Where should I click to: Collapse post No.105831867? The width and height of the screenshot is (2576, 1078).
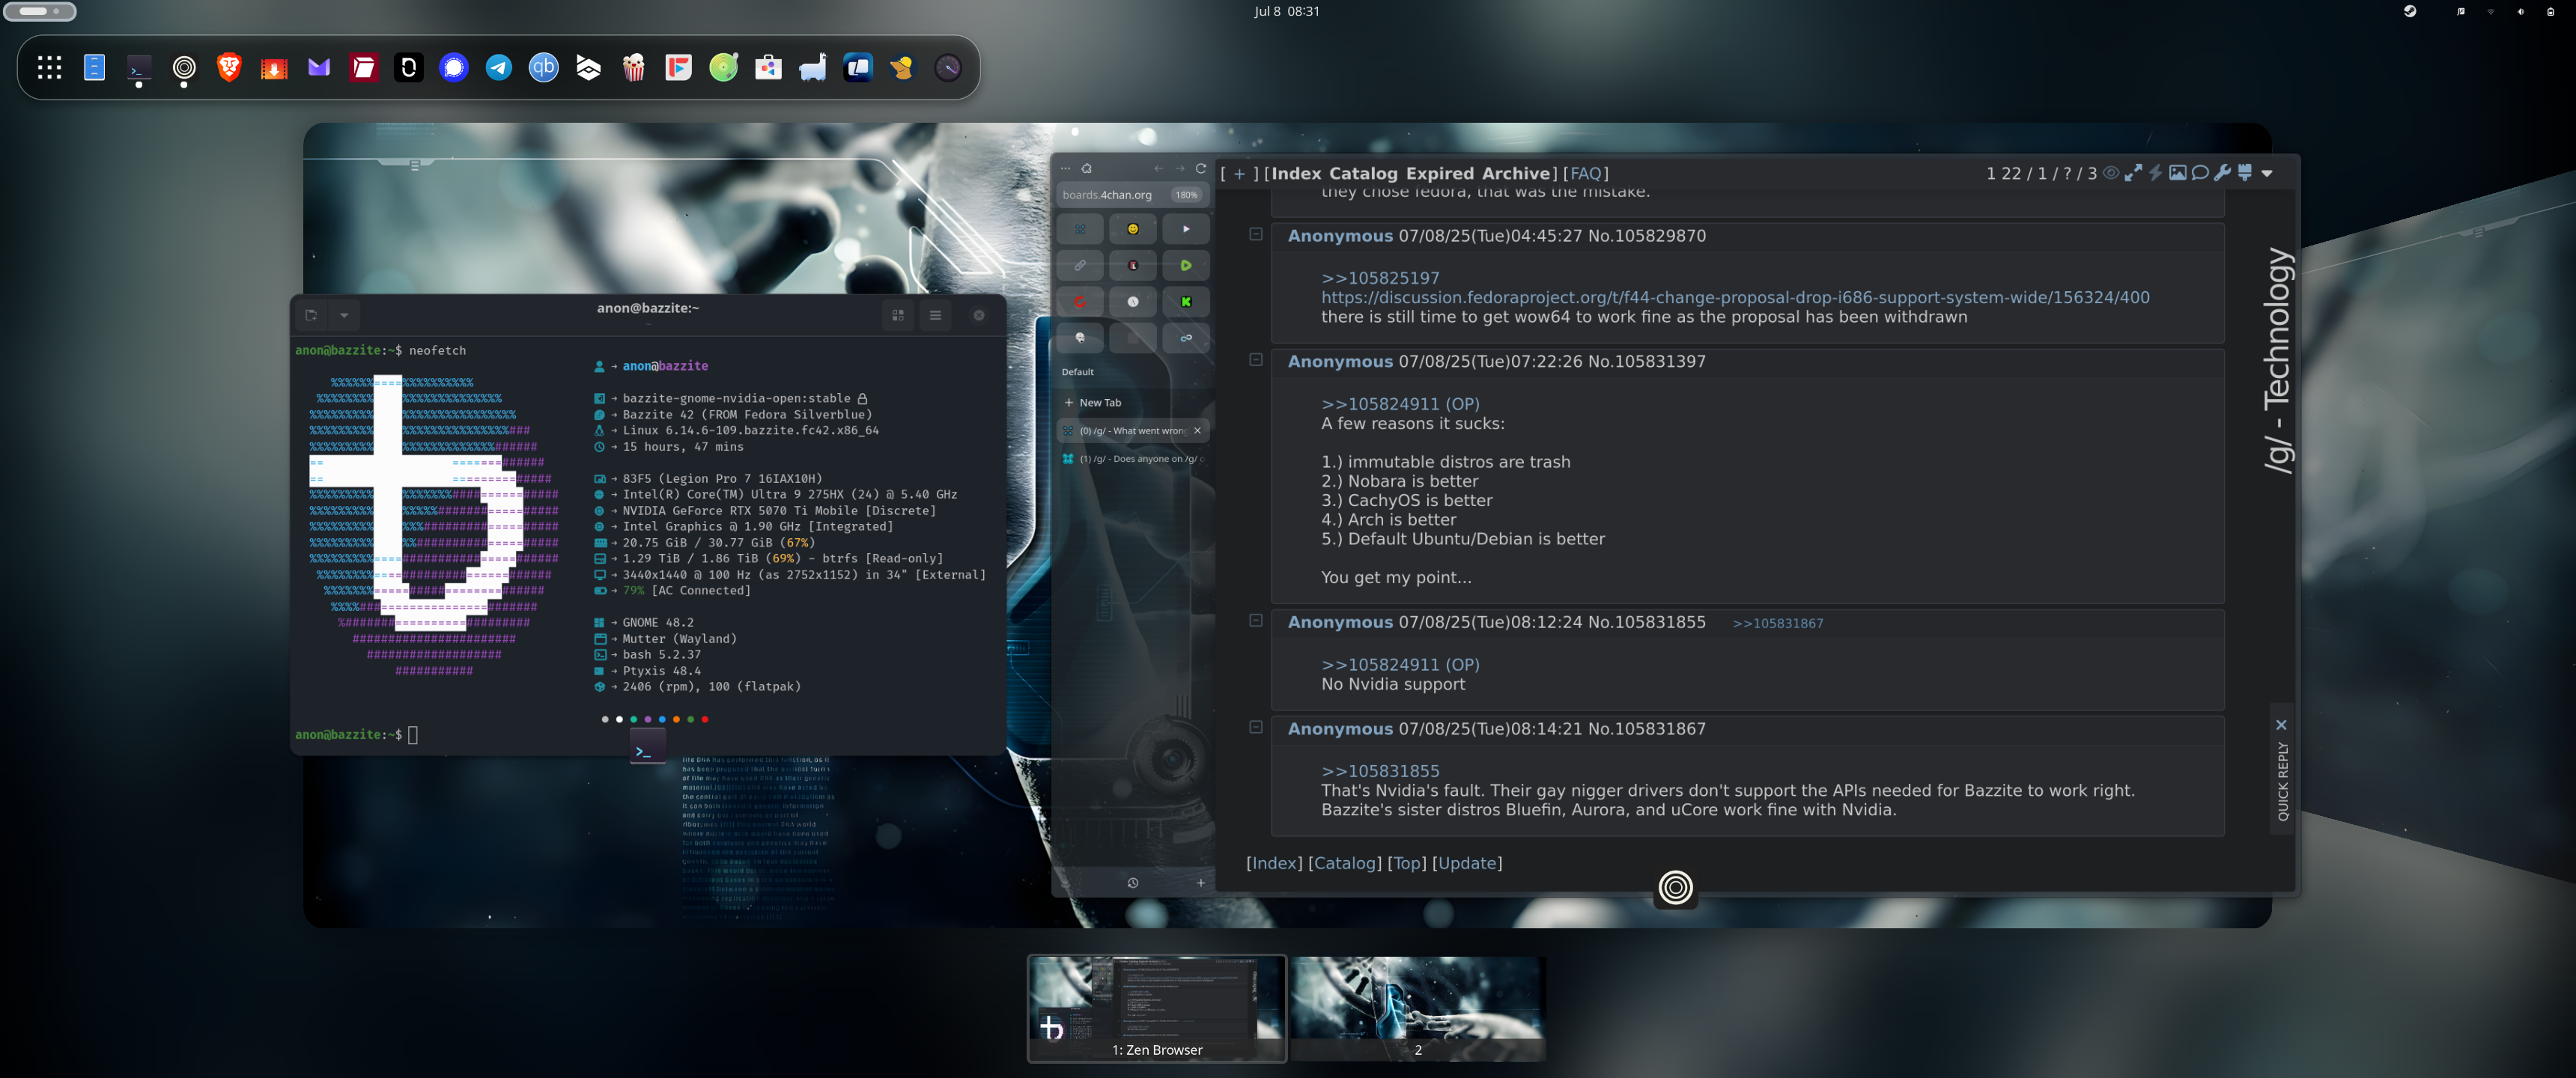coord(1256,727)
